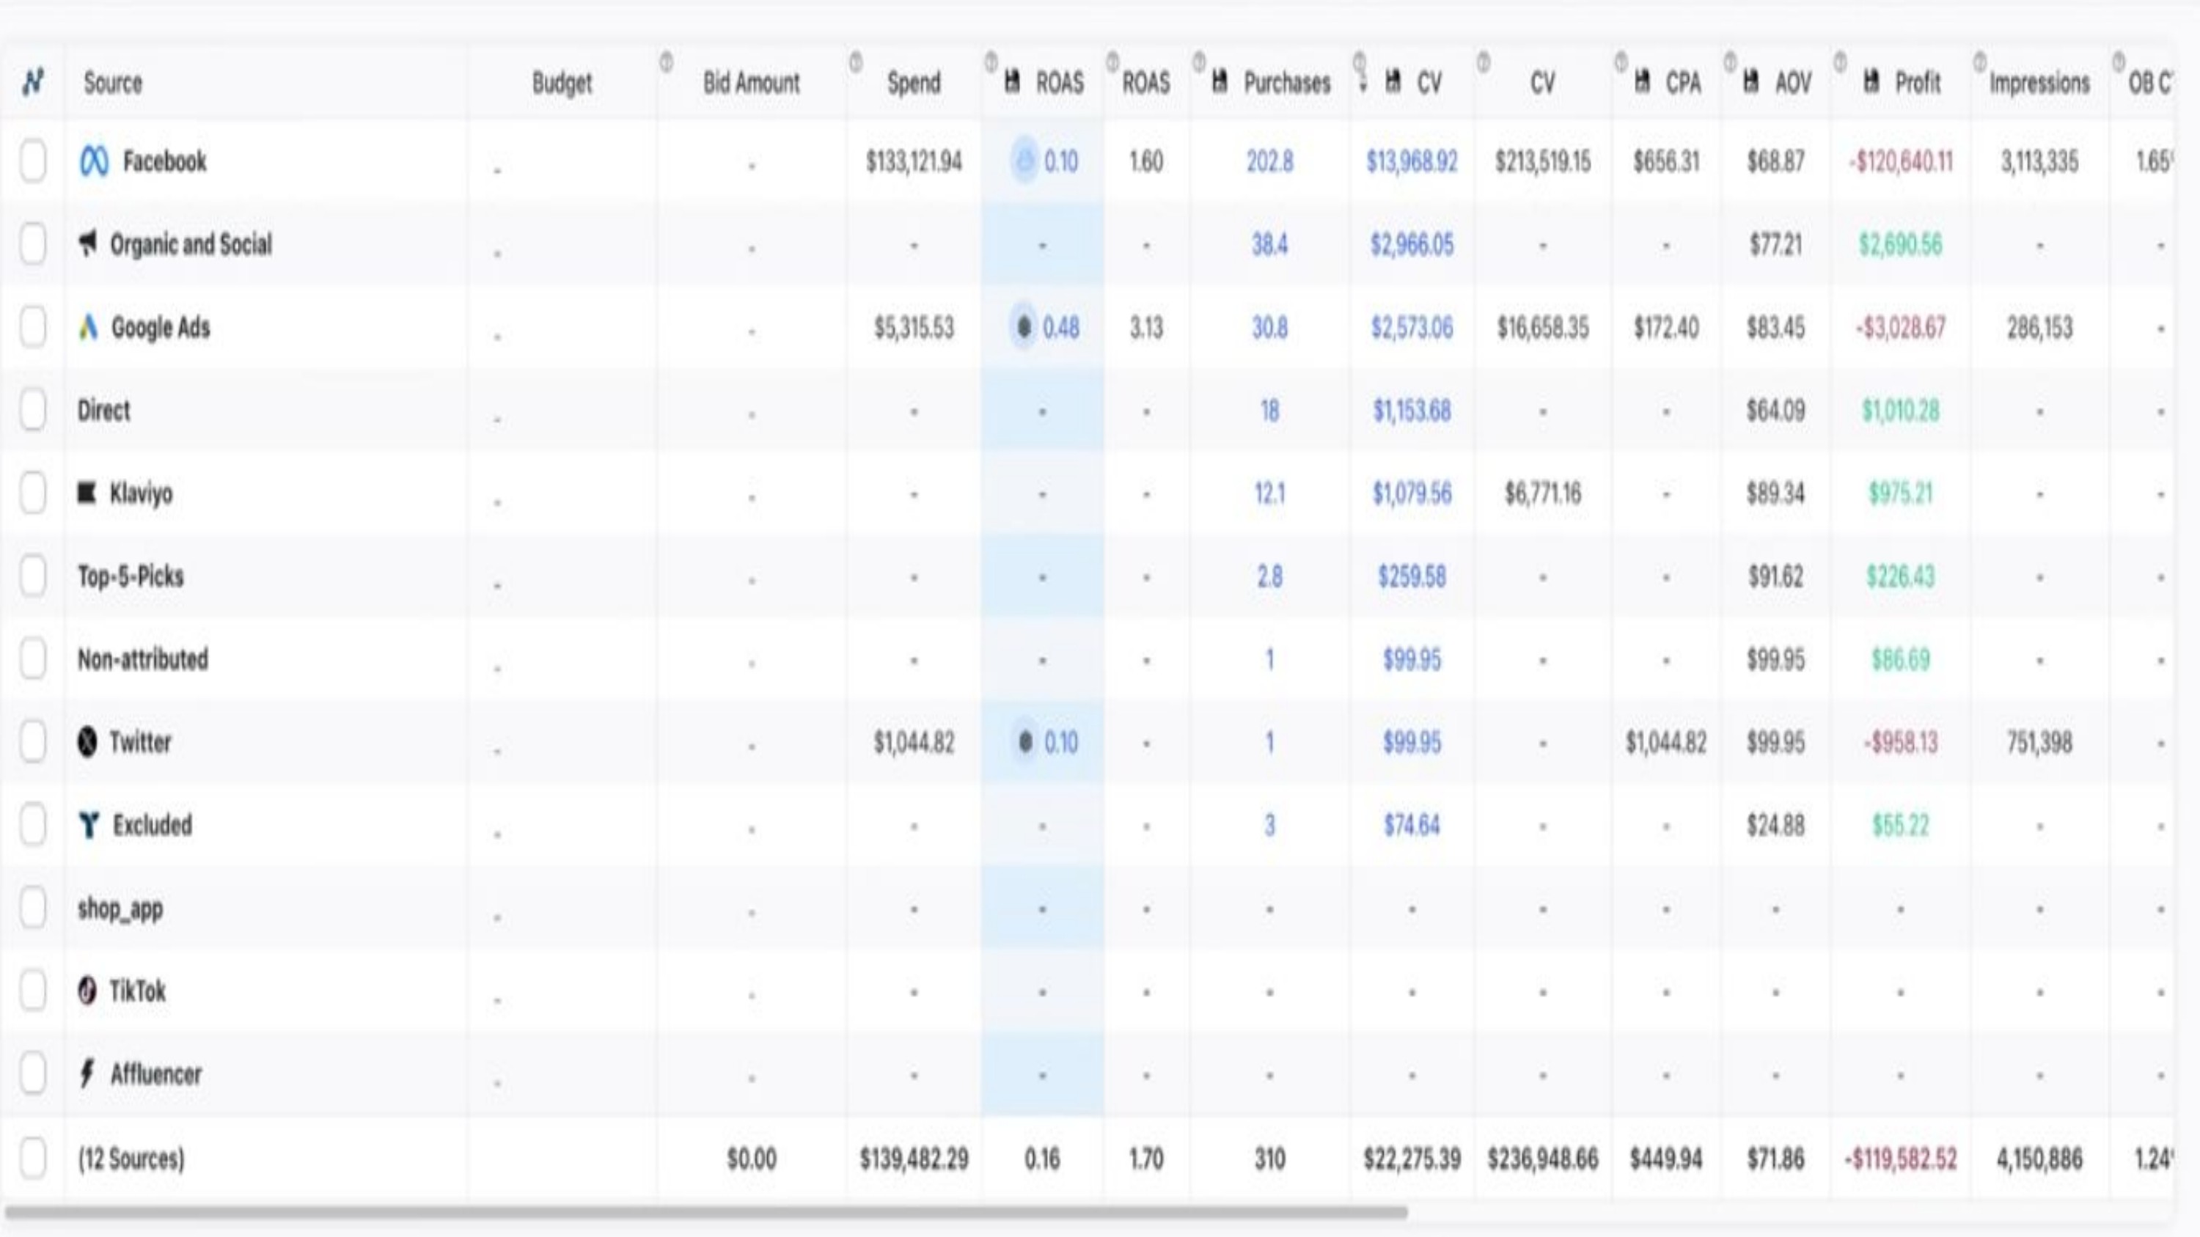Image resolution: width=2200 pixels, height=1237 pixels.
Task: Click the chart icon left of Source header
Action: click(x=32, y=82)
